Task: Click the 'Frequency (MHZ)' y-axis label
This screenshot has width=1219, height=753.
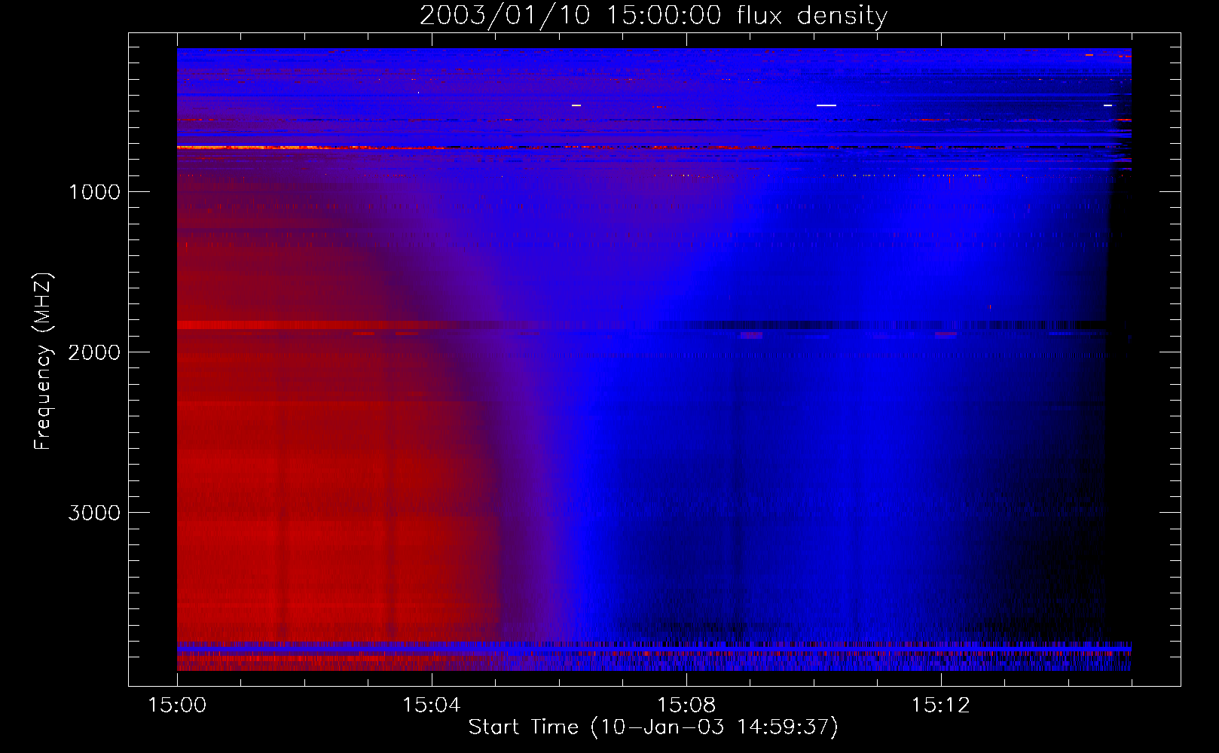Action: (44, 361)
